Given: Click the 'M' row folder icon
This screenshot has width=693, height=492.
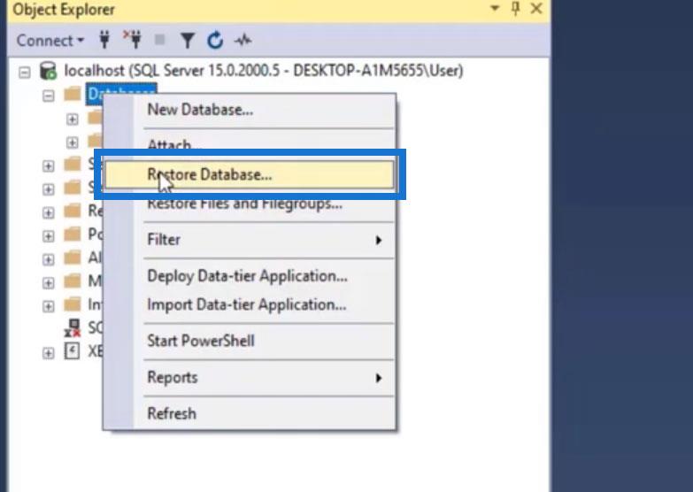Looking at the screenshot, I should (x=72, y=281).
